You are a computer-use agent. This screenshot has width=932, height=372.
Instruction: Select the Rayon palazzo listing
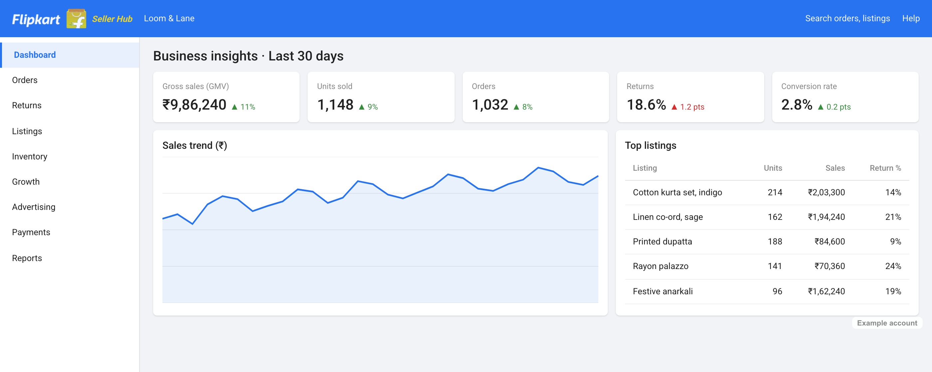tap(661, 266)
